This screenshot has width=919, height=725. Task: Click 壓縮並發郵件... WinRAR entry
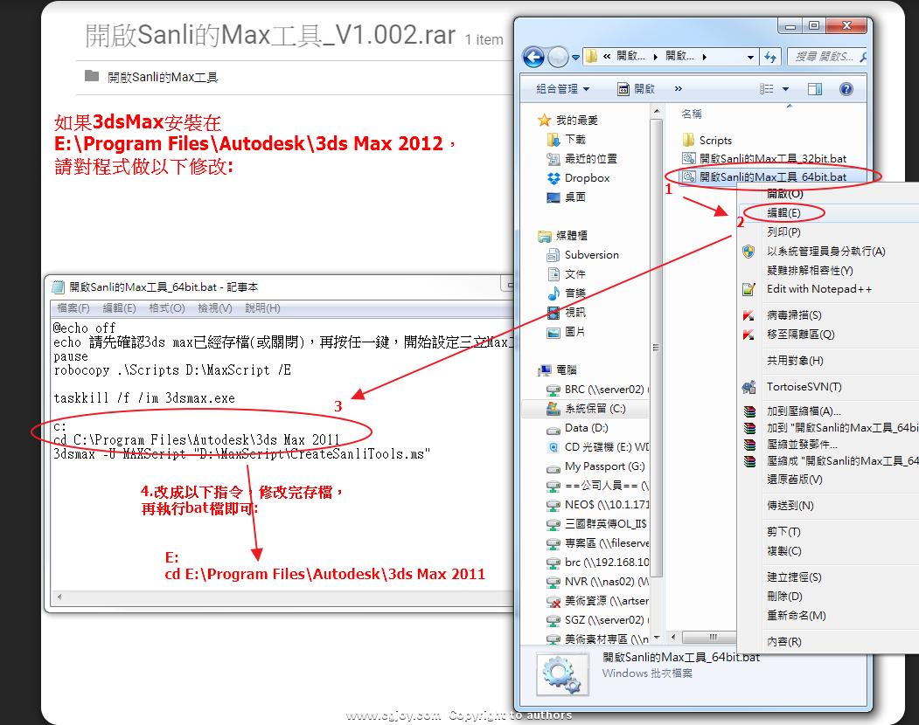803,445
